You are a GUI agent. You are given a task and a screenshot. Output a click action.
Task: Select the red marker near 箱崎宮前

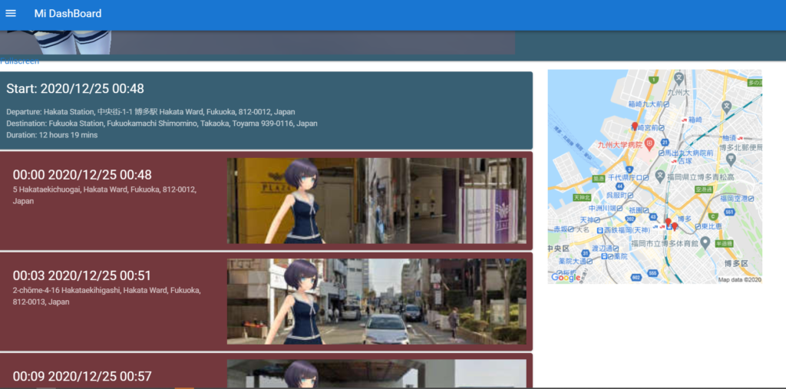point(634,126)
